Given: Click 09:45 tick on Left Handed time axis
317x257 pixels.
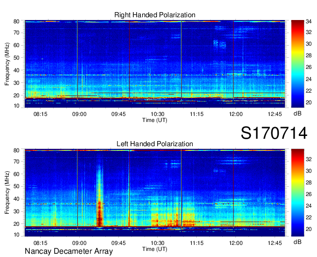Looking at the screenshot, I should pos(118,243).
